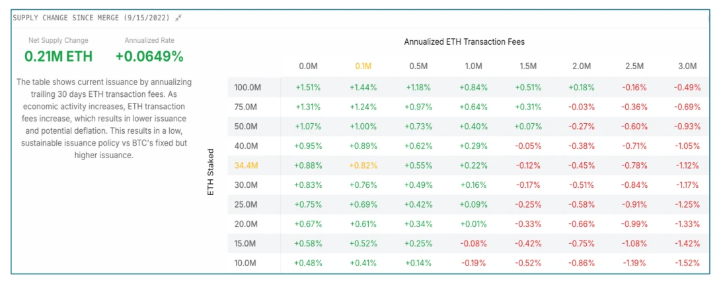Screen dimensions: 723x286
Task: Select the highlighted 0.1M fees column header
Action: click(363, 66)
